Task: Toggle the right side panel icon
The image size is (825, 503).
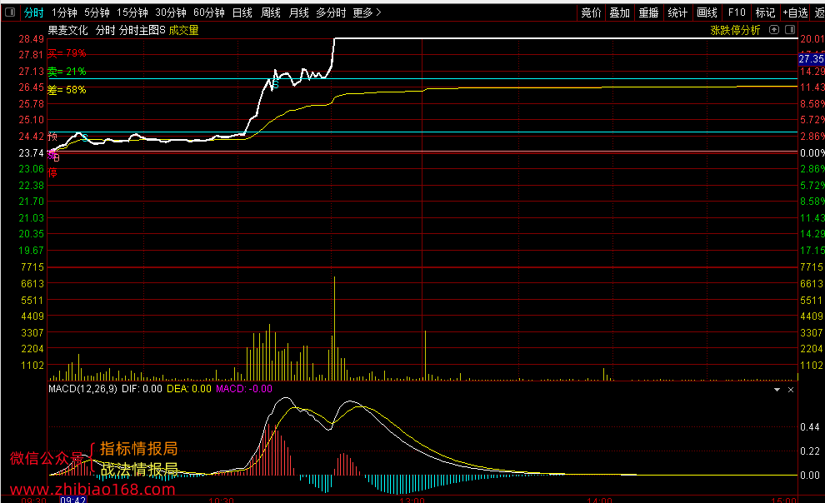Action: (x=790, y=29)
